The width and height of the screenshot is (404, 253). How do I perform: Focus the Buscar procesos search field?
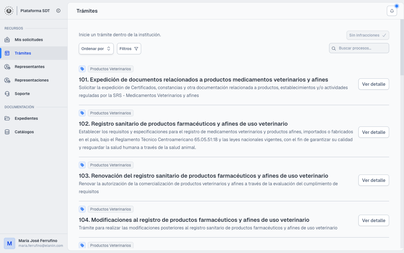tap(359, 48)
